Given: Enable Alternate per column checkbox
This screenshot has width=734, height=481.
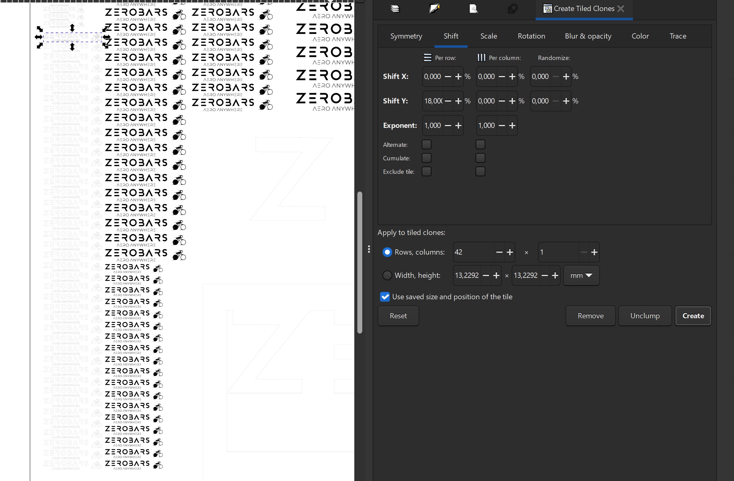Looking at the screenshot, I should [x=480, y=144].
